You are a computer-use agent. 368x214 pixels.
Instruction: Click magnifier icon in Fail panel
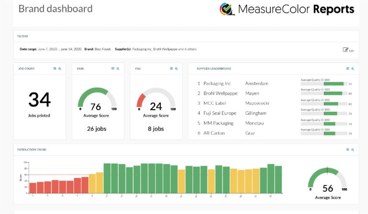pyautogui.click(x=176, y=69)
